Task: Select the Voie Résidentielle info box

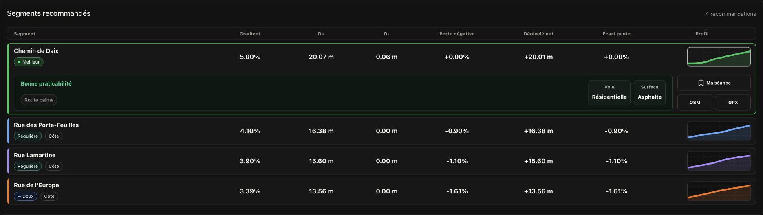Action: point(609,92)
